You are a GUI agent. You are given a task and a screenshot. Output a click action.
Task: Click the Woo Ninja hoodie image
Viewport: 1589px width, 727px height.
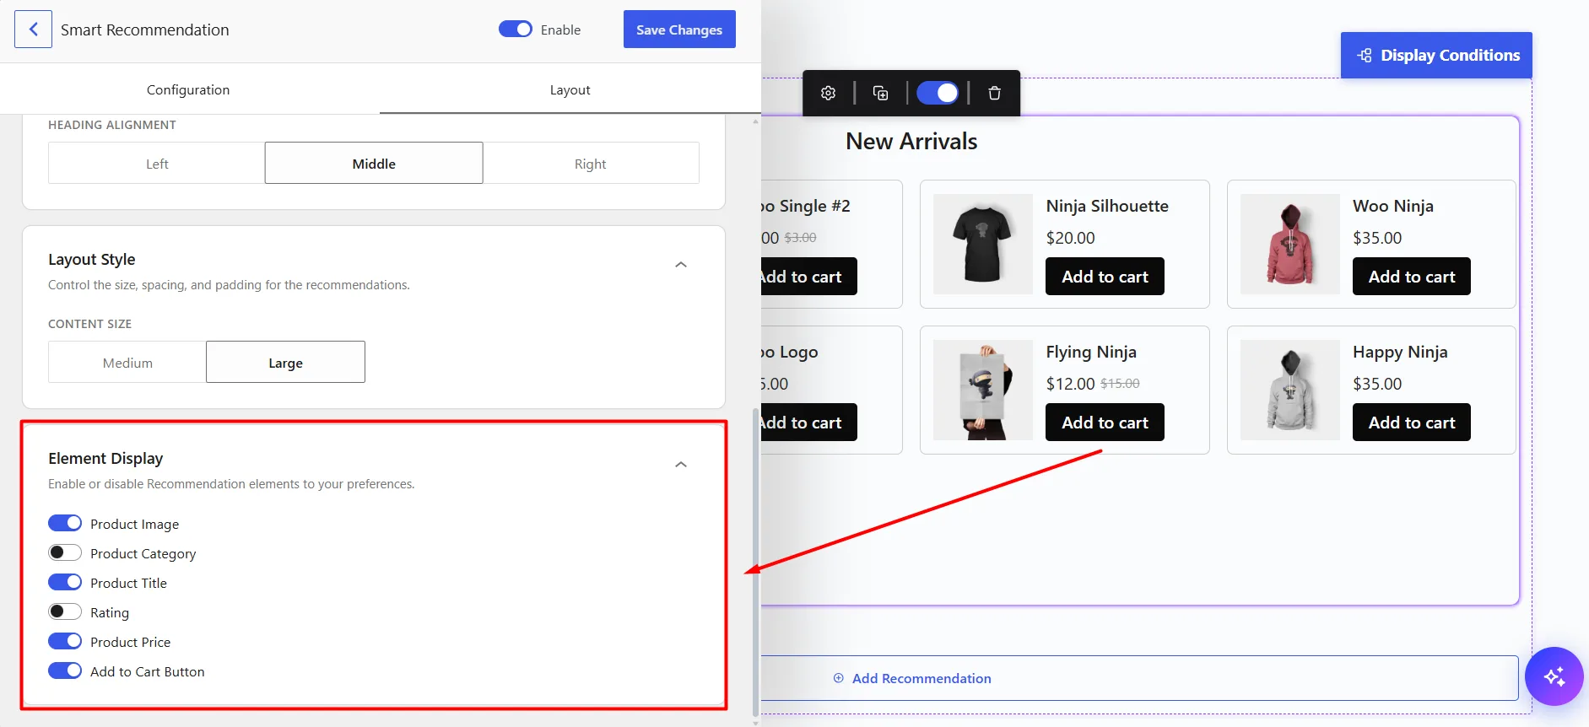pyautogui.click(x=1290, y=245)
